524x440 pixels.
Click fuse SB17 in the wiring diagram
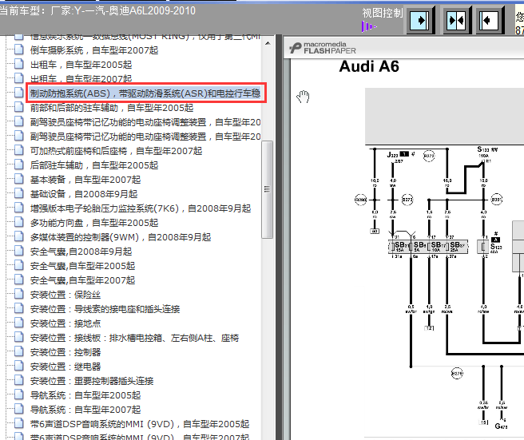coord(438,247)
